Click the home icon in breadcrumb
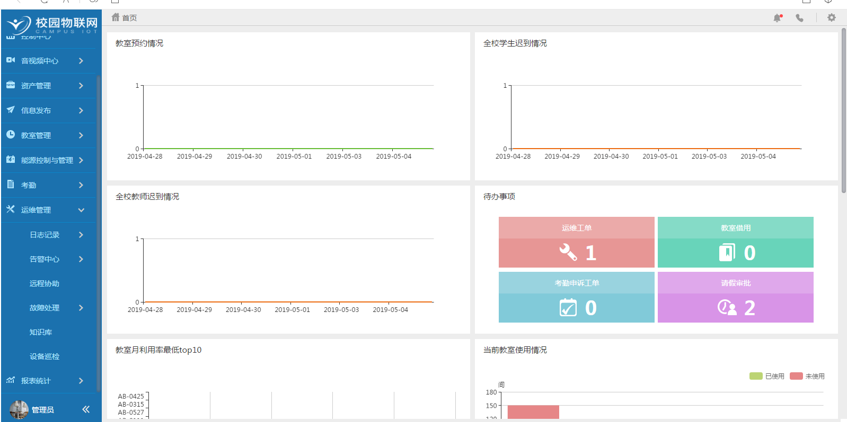 115,17
